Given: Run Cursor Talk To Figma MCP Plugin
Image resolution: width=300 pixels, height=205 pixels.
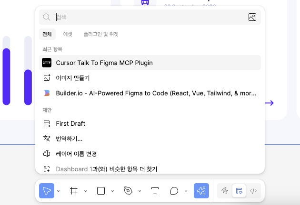Looking at the screenshot, I should coord(150,63).
